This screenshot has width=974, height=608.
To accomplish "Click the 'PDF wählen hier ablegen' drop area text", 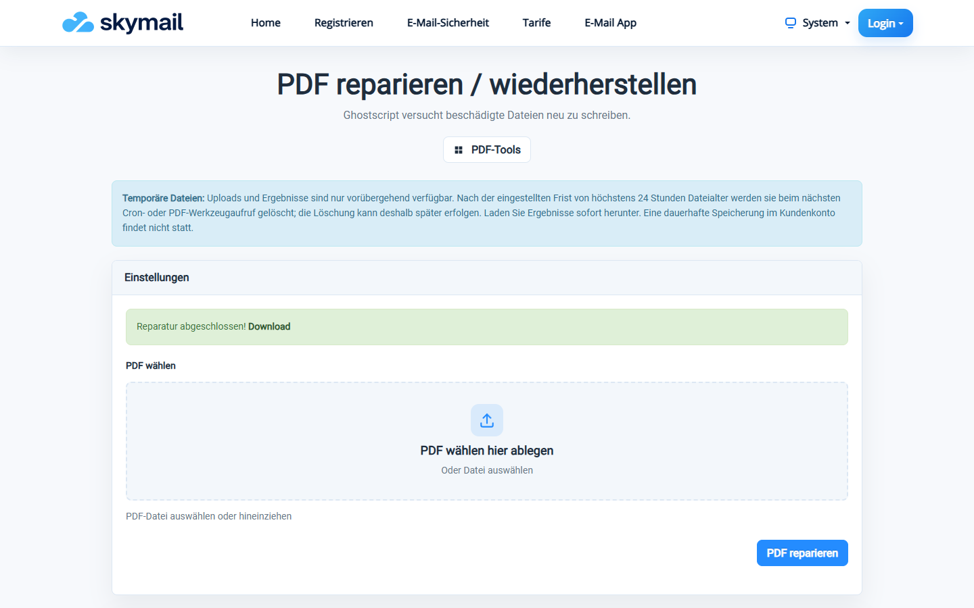I will tap(487, 451).
